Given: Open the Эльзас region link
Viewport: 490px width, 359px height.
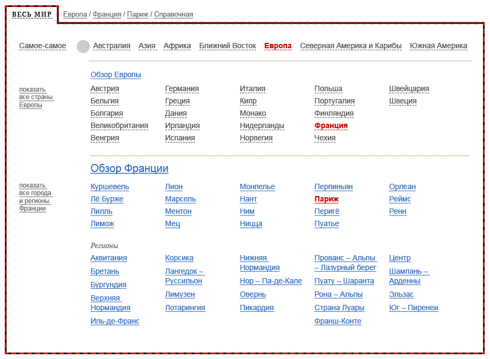Looking at the screenshot, I should pyautogui.click(x=401, y=295).
